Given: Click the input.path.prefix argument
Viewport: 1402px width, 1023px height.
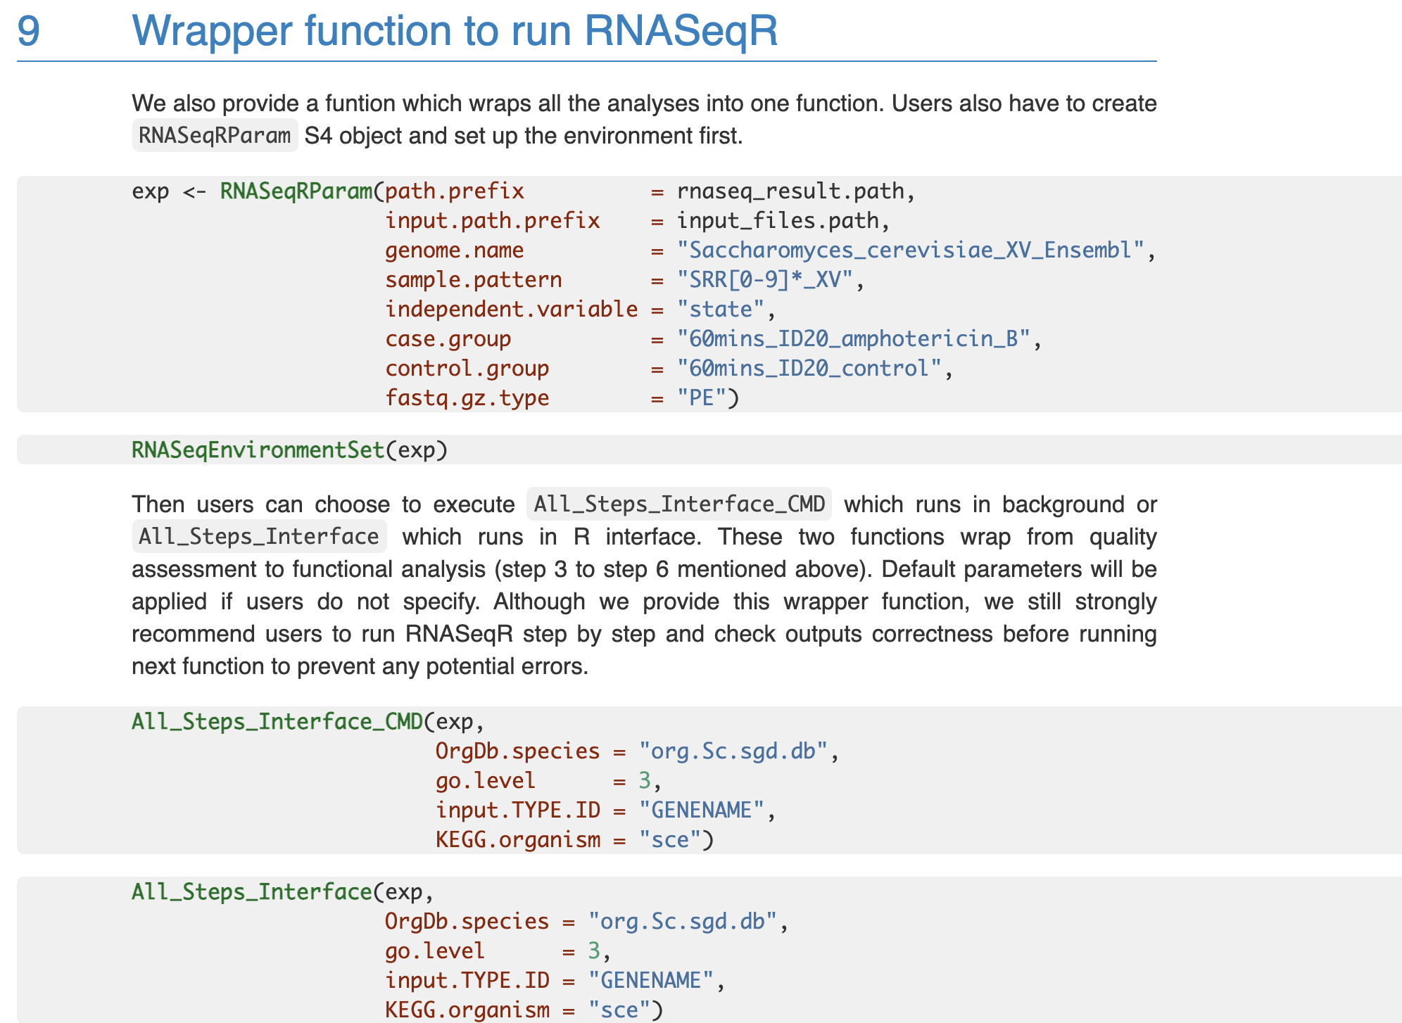Looking at the screenshot, I should [493, 221].
